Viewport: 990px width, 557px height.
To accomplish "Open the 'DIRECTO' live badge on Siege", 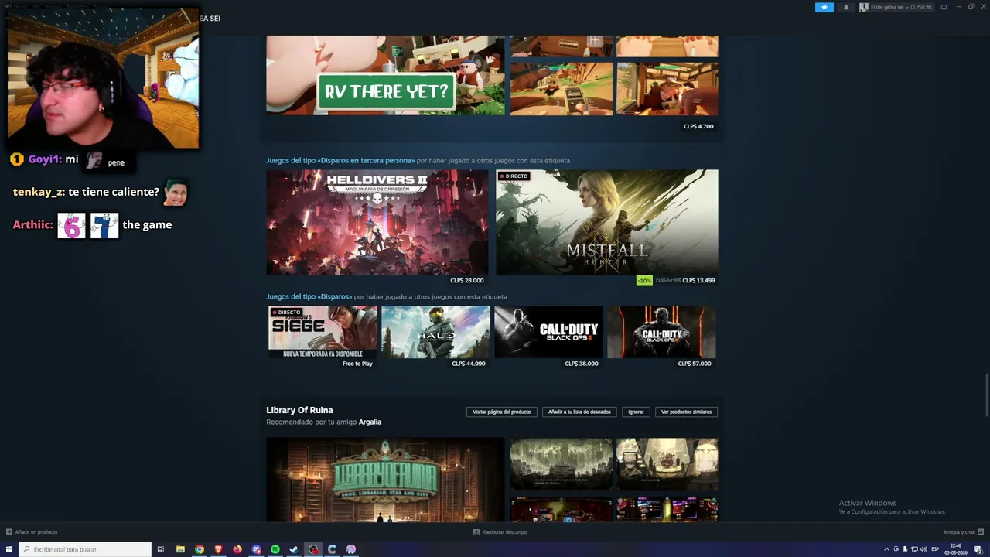I will pos(286,313).
